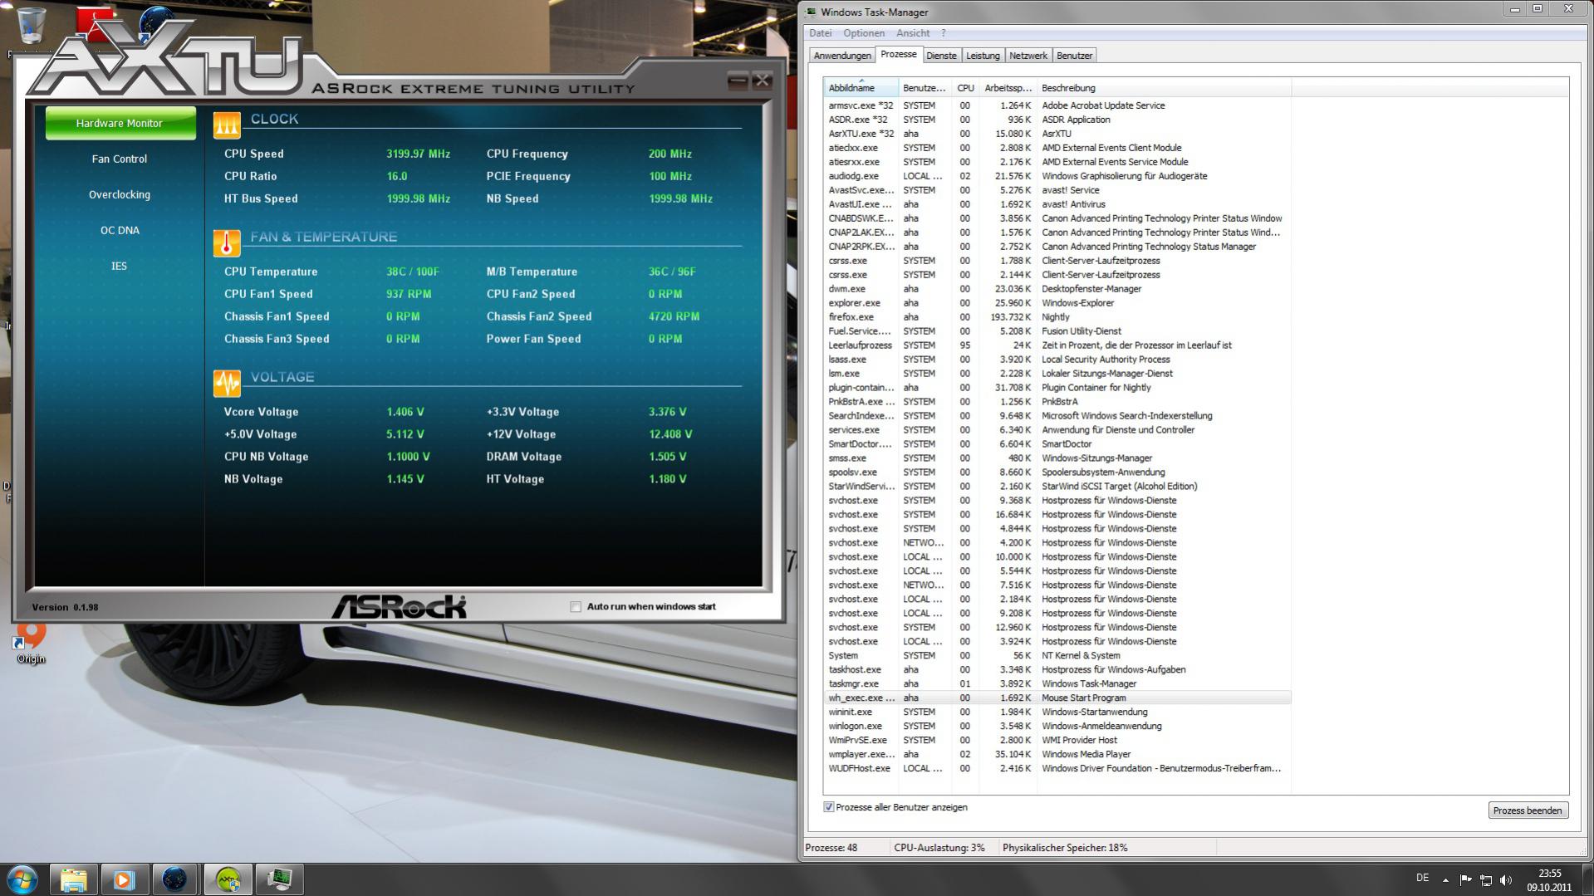Image resolution: width=1594 pixels, height=896 pixels.
Task: Select the spoolsv.exe process
Action: click(1057, 472)
